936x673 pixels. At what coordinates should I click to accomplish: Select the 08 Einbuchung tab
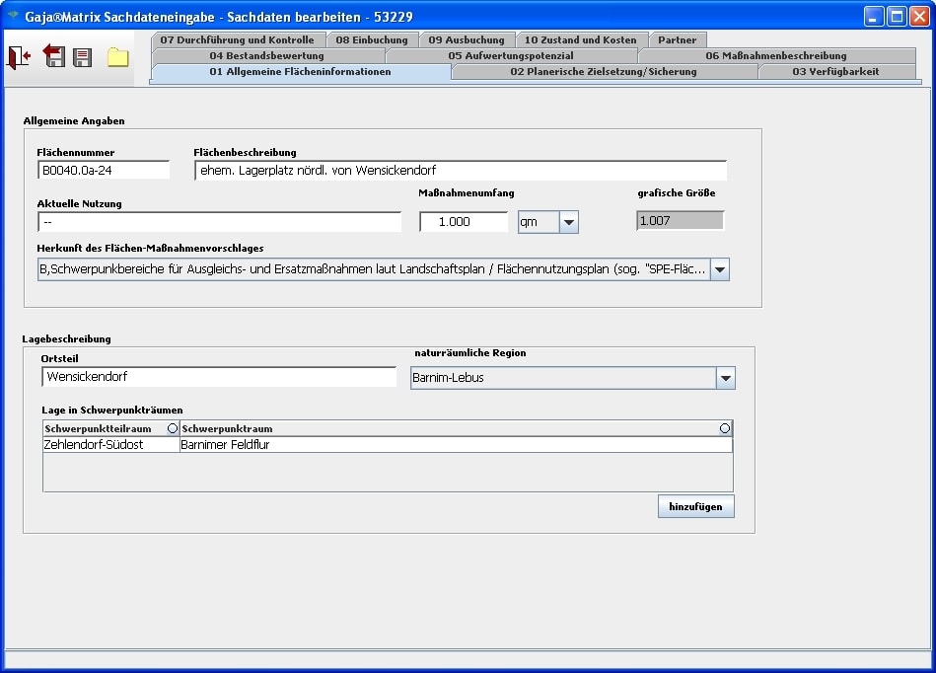click(371, 40)
